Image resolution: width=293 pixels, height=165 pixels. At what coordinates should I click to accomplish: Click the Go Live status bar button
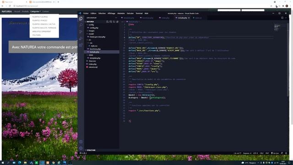[x=275, y=153]
